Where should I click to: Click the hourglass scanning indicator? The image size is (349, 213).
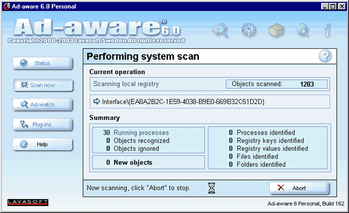click(212, 188)
